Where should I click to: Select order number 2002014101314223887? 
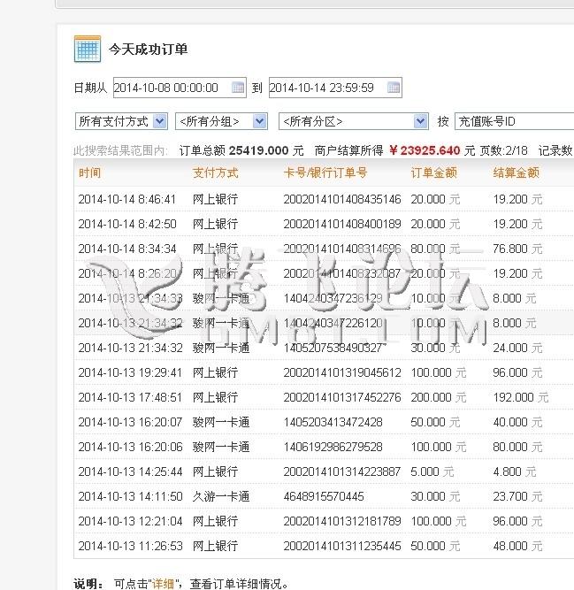[341, 472]
